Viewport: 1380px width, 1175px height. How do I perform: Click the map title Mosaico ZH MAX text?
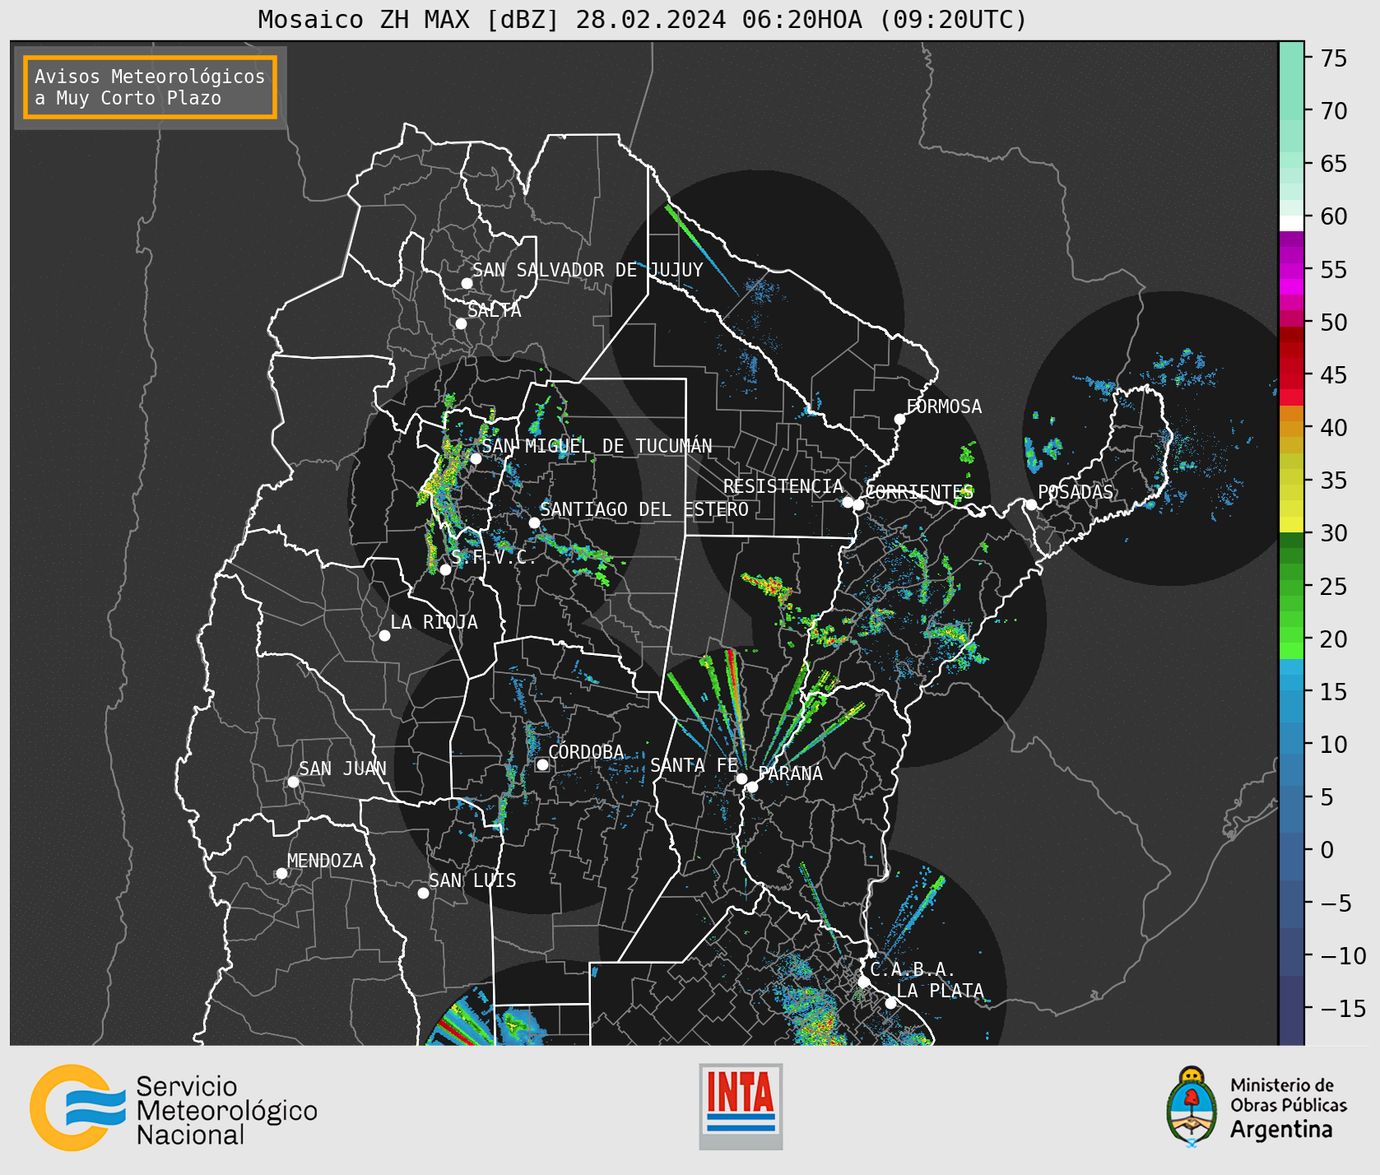pos(643,19)
